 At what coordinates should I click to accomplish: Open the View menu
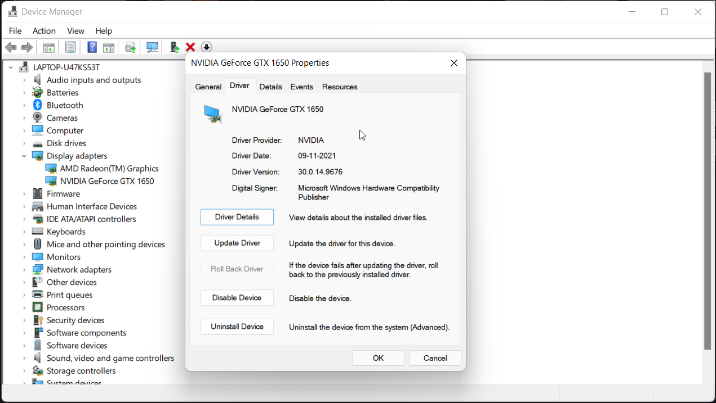[75, 31]
